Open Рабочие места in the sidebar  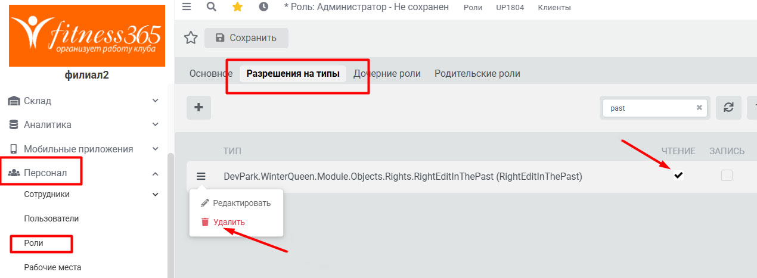52,267
